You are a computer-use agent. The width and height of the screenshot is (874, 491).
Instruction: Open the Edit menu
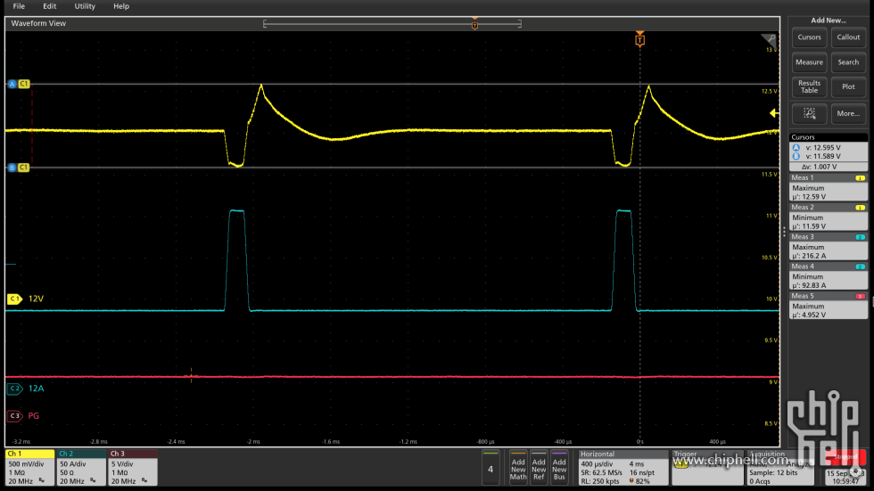50,6
